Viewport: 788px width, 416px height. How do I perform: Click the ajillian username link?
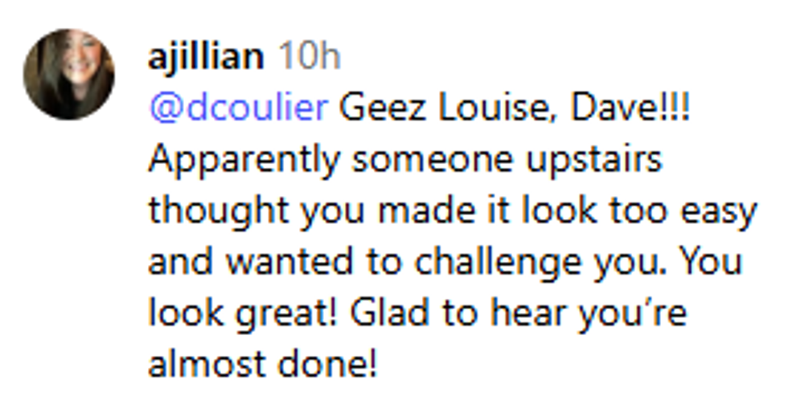206,57
